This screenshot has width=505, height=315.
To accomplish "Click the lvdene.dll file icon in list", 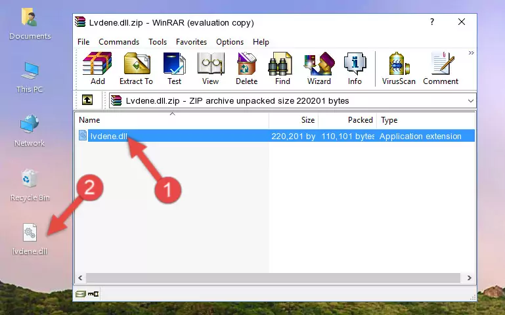I will [x=83, y=135].
